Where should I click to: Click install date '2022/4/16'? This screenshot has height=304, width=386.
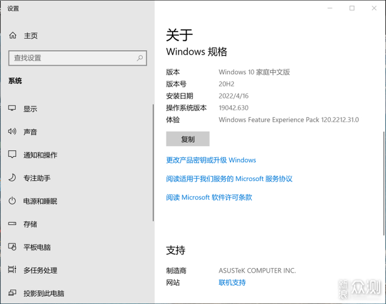233,96
